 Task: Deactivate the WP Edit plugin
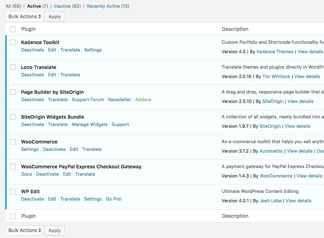33,199
